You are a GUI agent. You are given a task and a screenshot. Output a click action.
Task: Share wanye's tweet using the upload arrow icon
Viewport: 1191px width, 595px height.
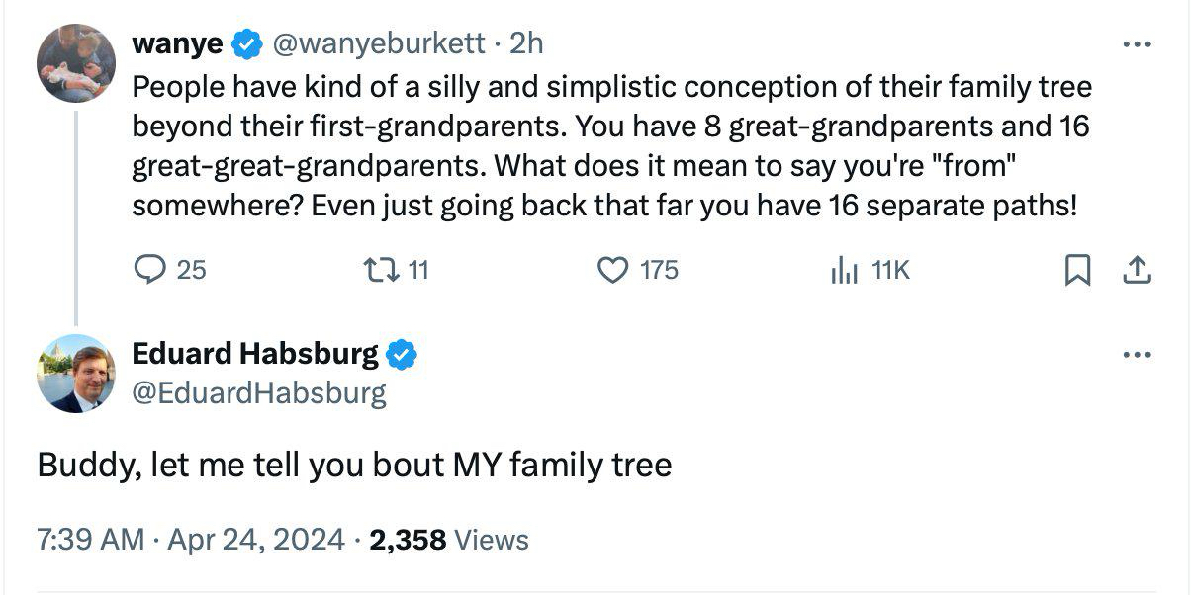pyautogui.click(x=1138, y=269)
